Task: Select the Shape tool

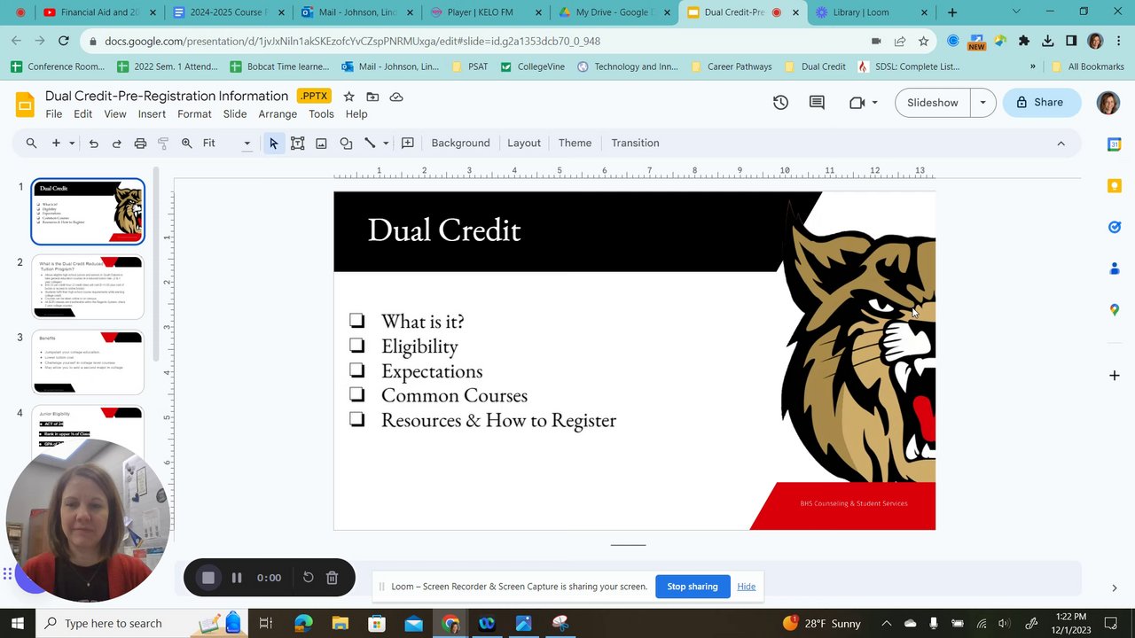Action: (346, 143)
